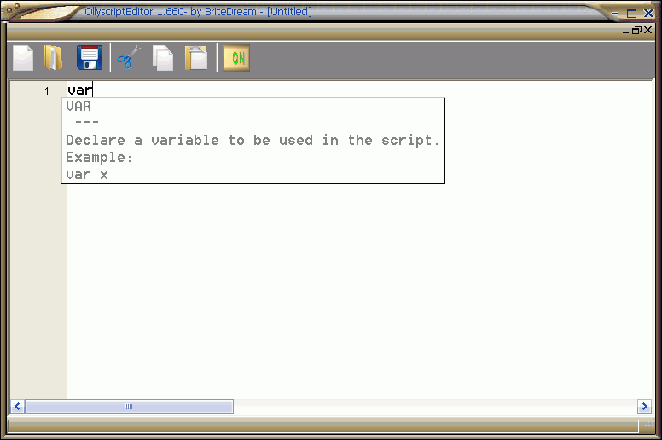Save the script with floppy disk icon

point(90,58)
